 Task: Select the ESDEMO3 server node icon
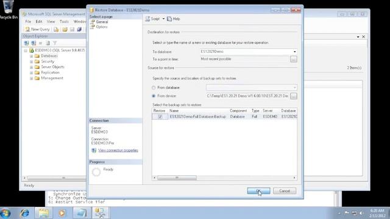click(x=32, y=50)
